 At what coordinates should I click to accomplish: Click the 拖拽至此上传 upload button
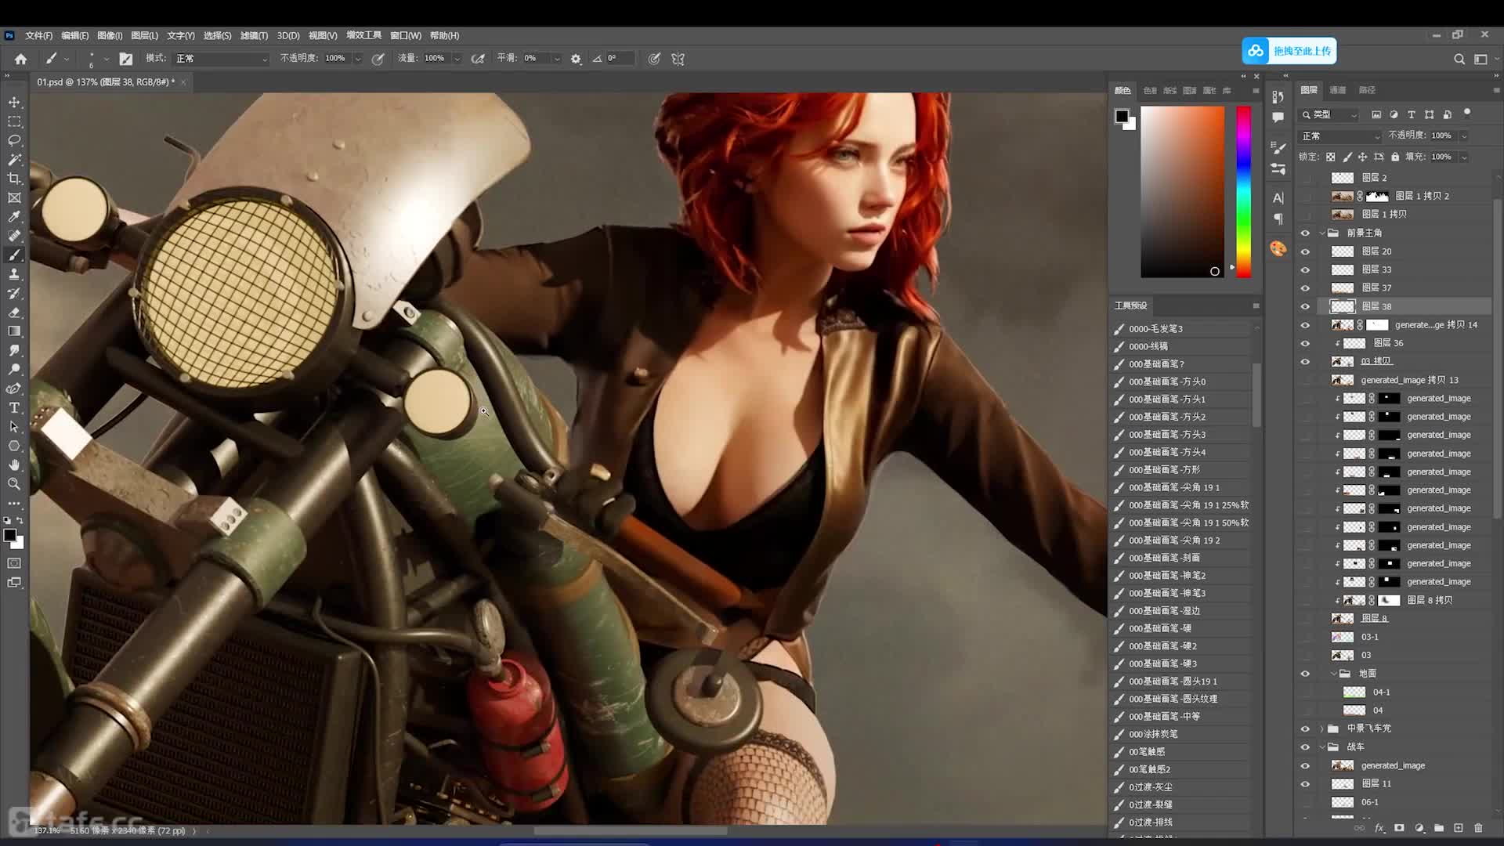tap(1289, 51)
